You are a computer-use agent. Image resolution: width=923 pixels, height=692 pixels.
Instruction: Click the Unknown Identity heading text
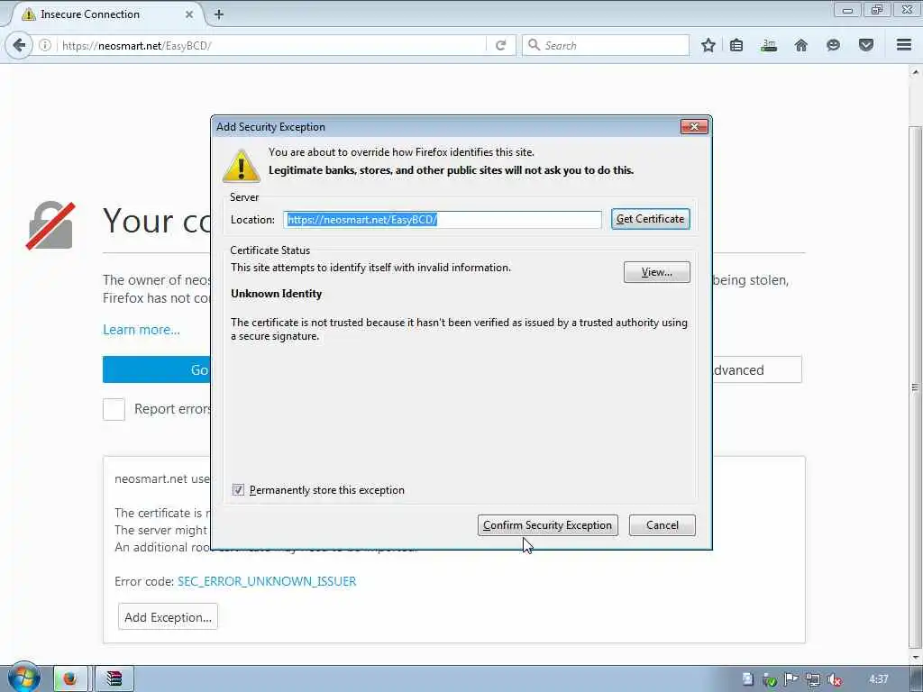tap(276, 294)
